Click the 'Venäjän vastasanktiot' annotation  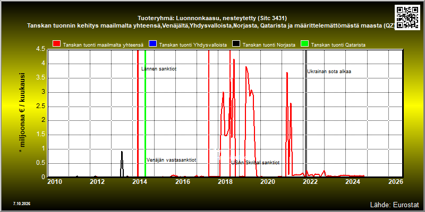click(x=171, y=160)
